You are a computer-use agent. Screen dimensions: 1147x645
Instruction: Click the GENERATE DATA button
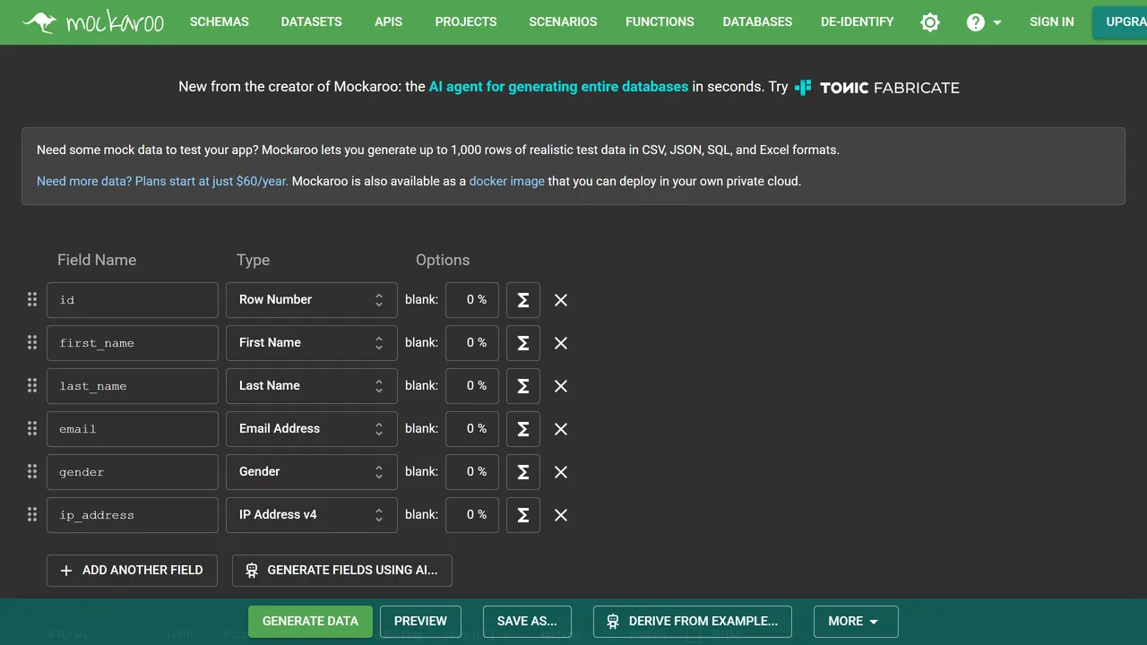click(310, 621)
